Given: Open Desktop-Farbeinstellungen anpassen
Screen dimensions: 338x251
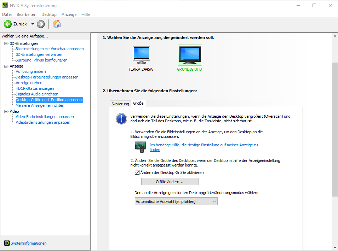Looking at the screenshot, I should pyautogui.click(x=47, y=77).
